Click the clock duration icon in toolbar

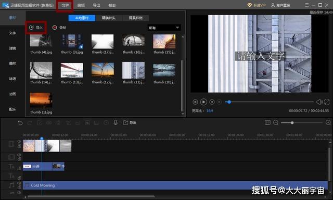[x=106, y=122]
